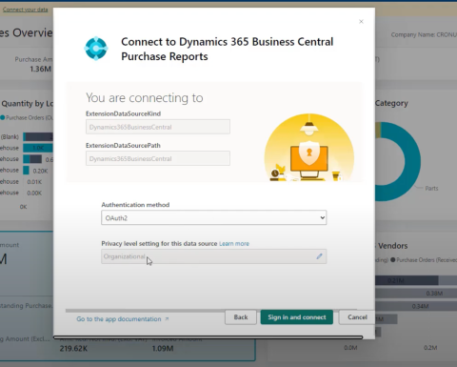Image resolution: width=457 pixels, height=367 pixels.
Task: Click the 219.62K value in background
Action: click(73, 349)
